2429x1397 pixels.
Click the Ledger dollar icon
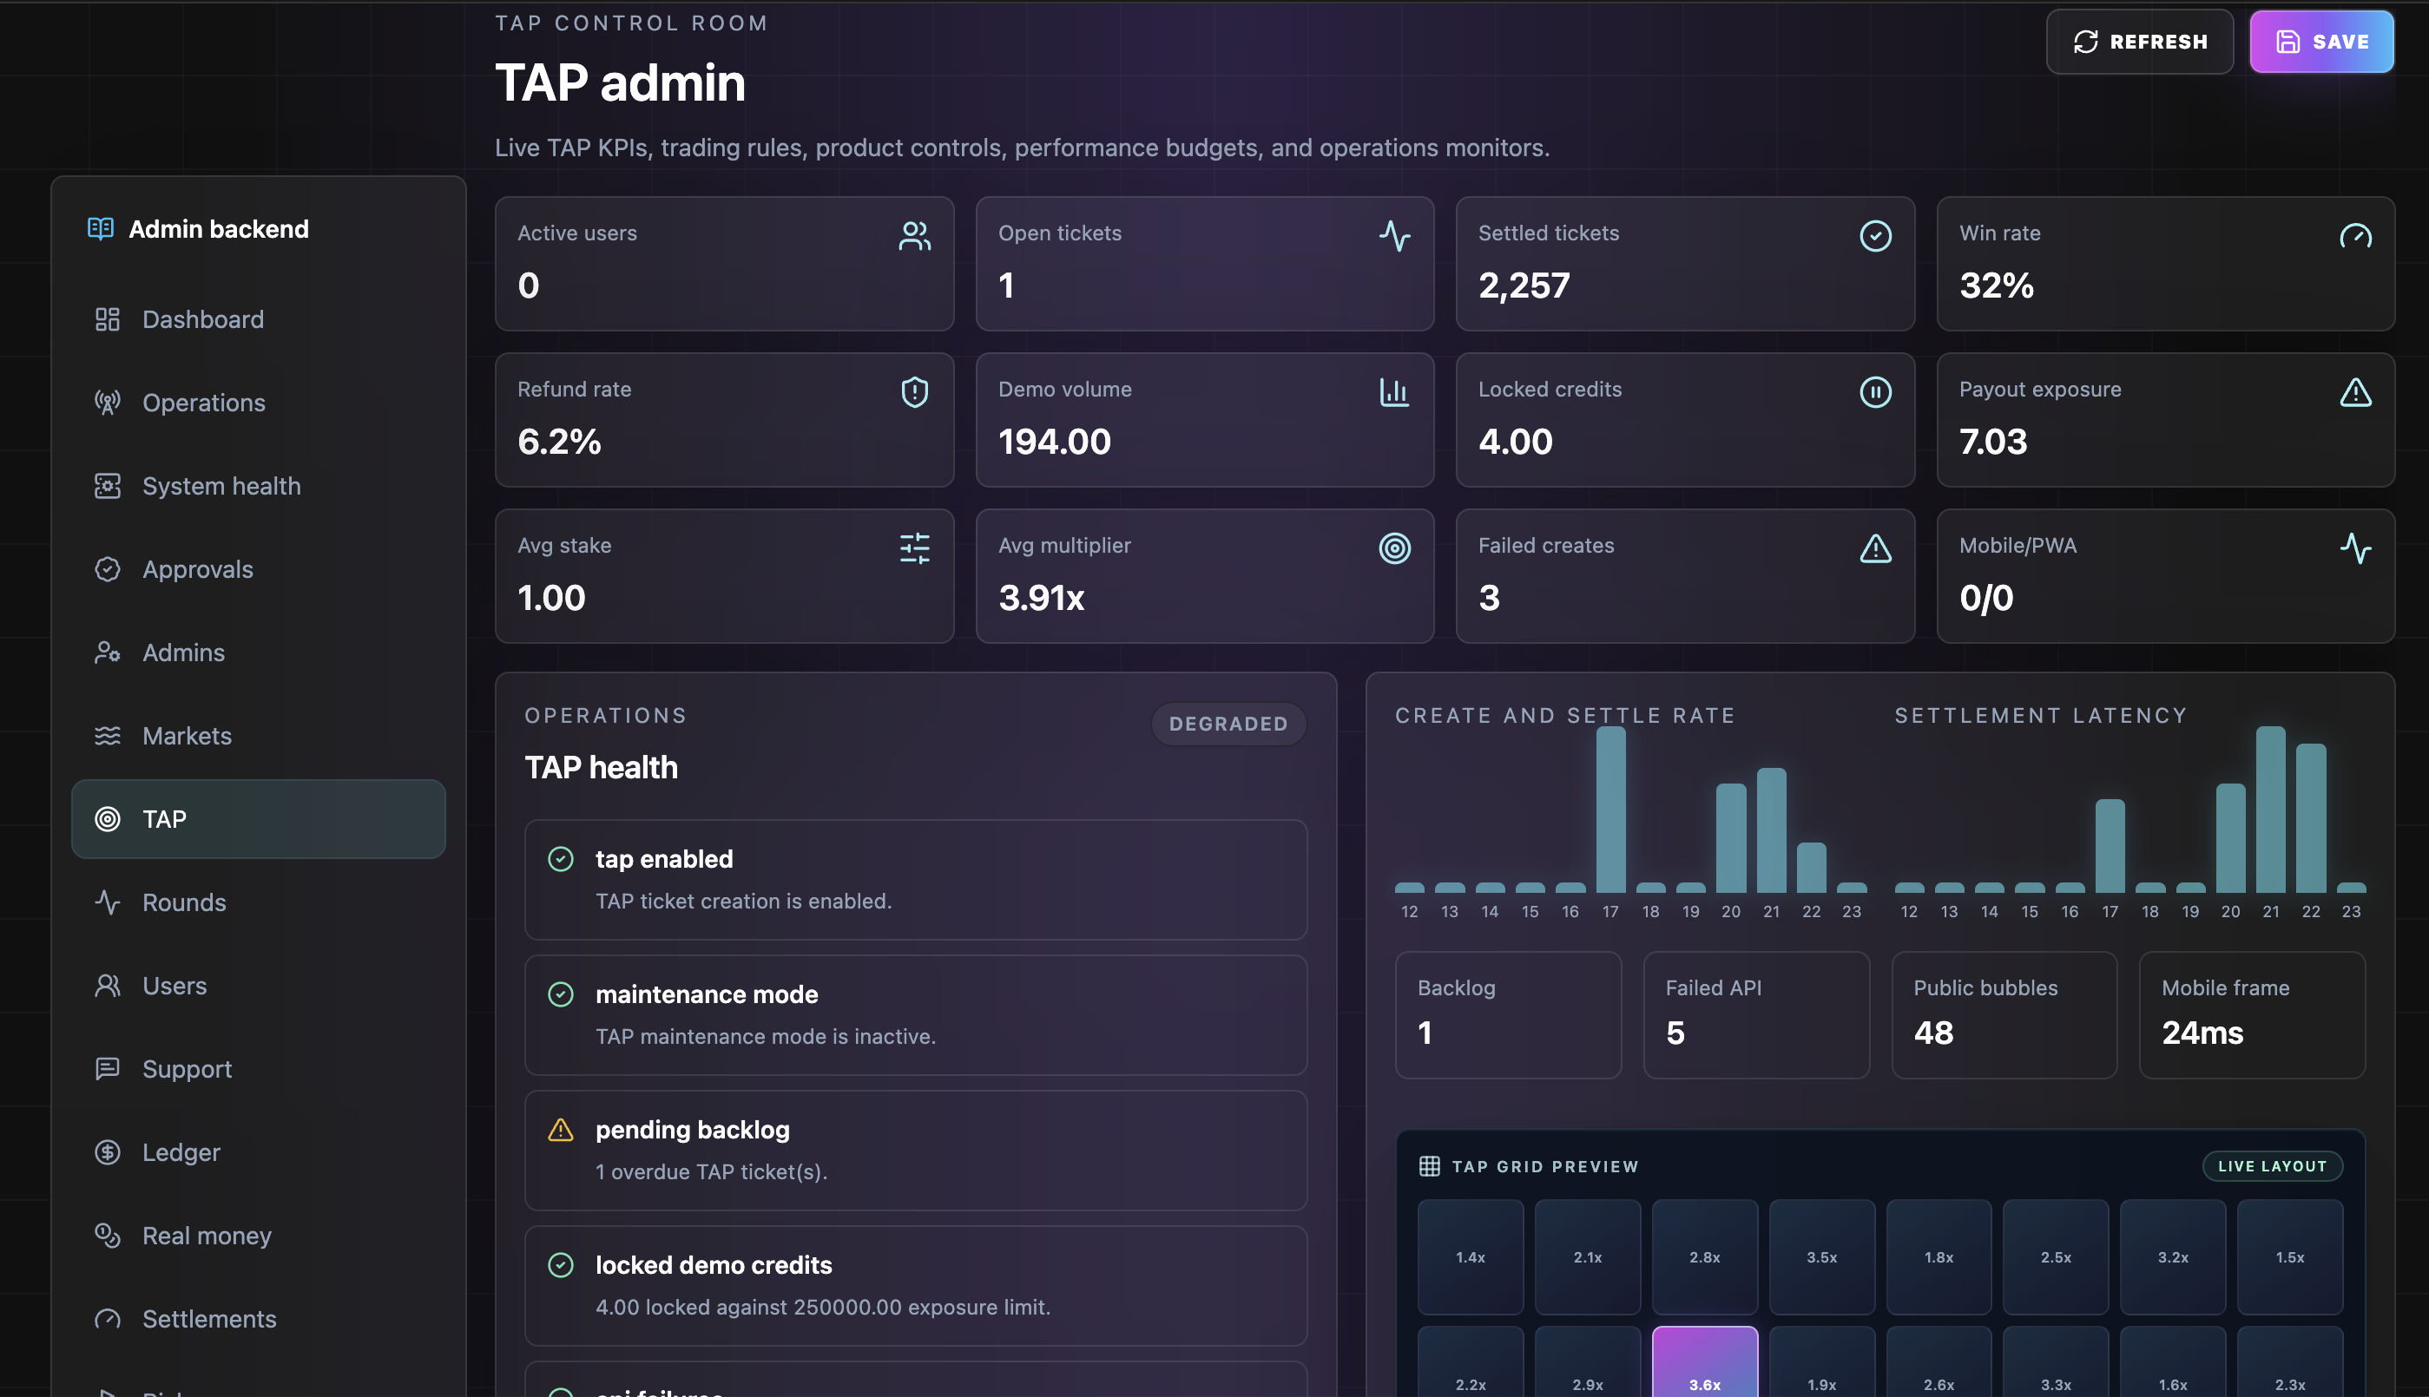click(x=108, y=1152)
